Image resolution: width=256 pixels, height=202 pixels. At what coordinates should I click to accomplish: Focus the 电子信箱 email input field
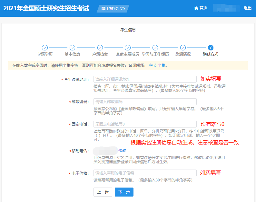coord(145,173)
